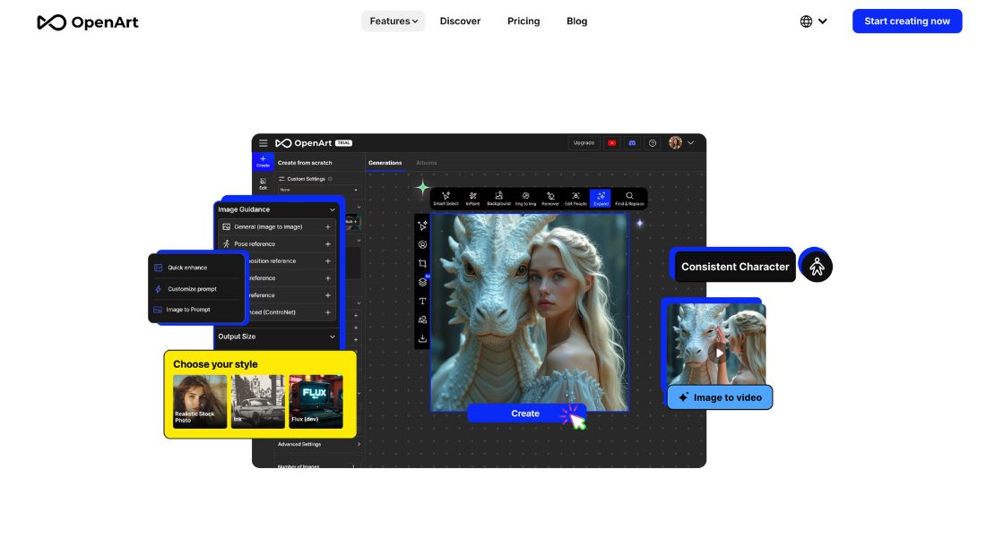Click the layers icon in vertical toolbar
This screenshot has width=986, height=537.
(x=422, y=282)
